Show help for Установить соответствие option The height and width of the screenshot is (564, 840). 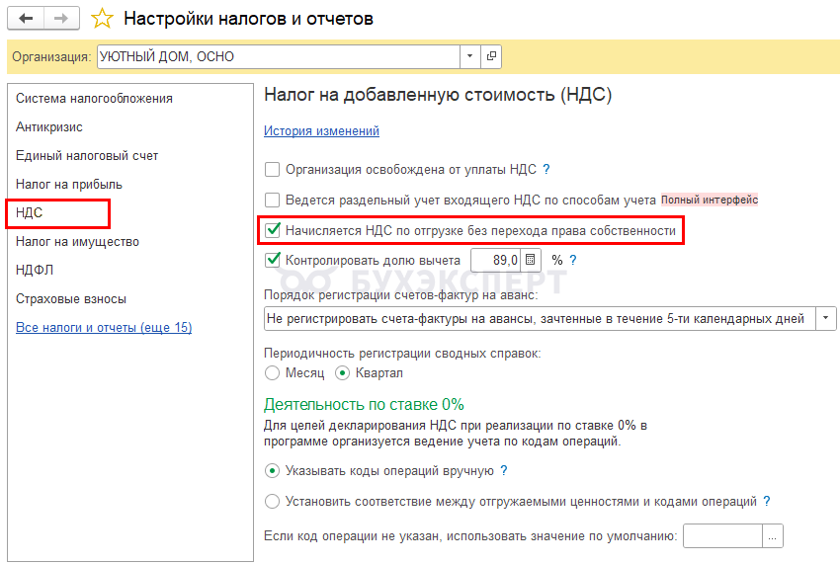tap(767, 501)
